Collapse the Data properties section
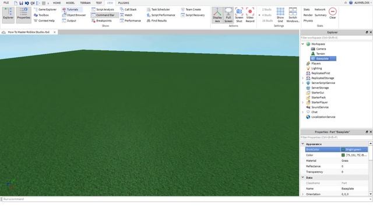373x210 pixels. [x=303, y=177]
